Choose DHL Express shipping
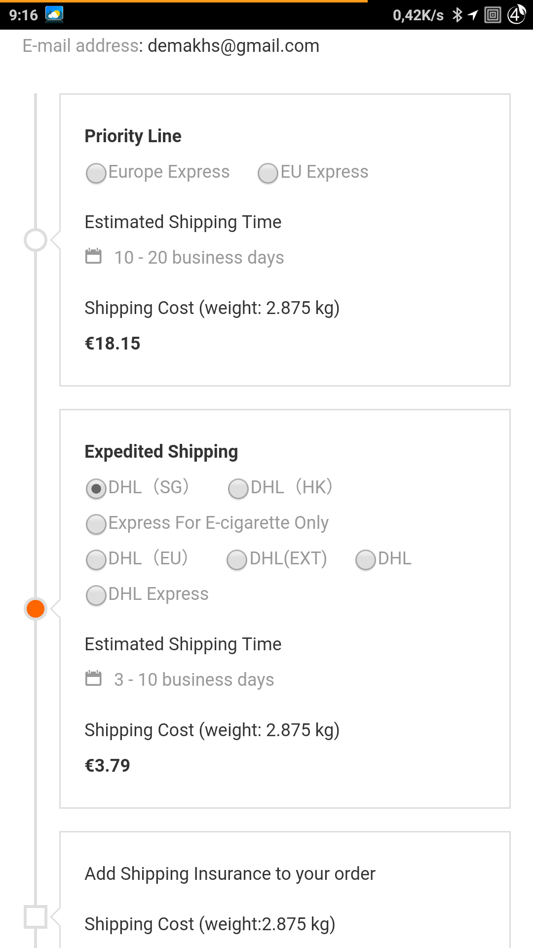Viewport: 533px width, 948px height. click(x=96, y=595)
